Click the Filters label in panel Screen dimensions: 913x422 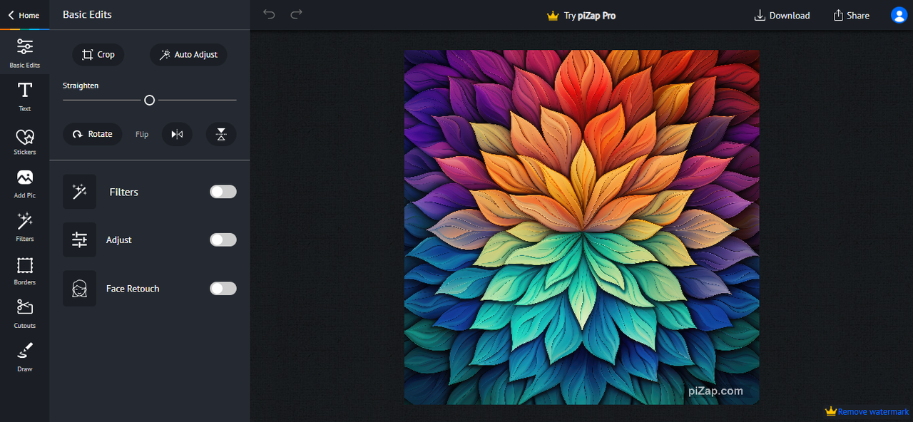(x=123, y=192)
